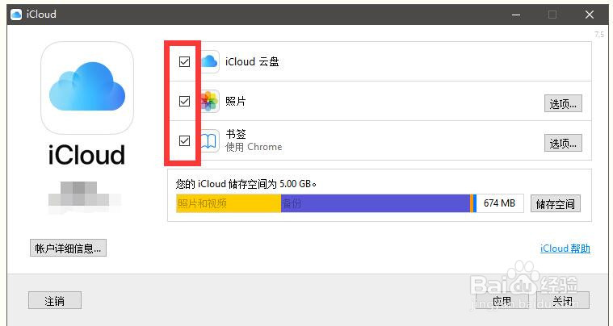The width and height of the screenshot is (613, 326).
Task: Click the large iCloud logo image
Action: [86, 88]
